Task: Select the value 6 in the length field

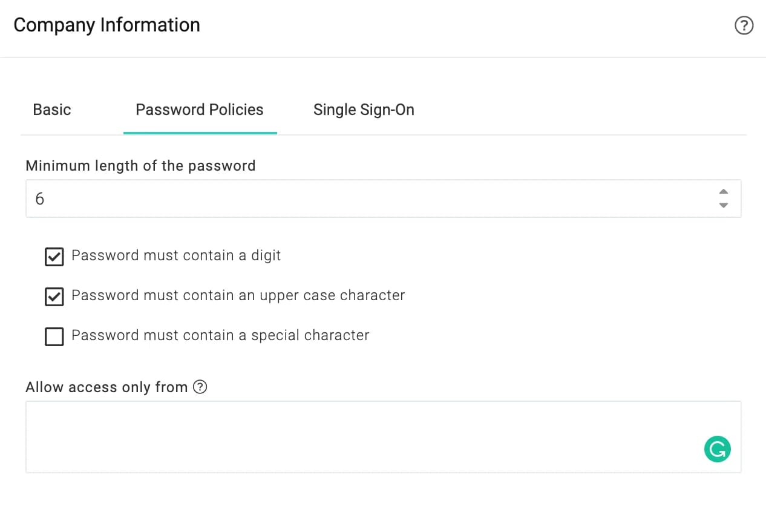Action: 40,199
